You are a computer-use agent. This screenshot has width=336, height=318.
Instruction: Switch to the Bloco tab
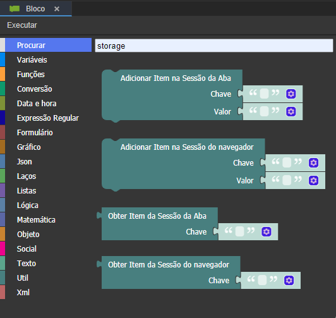point(36,9)
